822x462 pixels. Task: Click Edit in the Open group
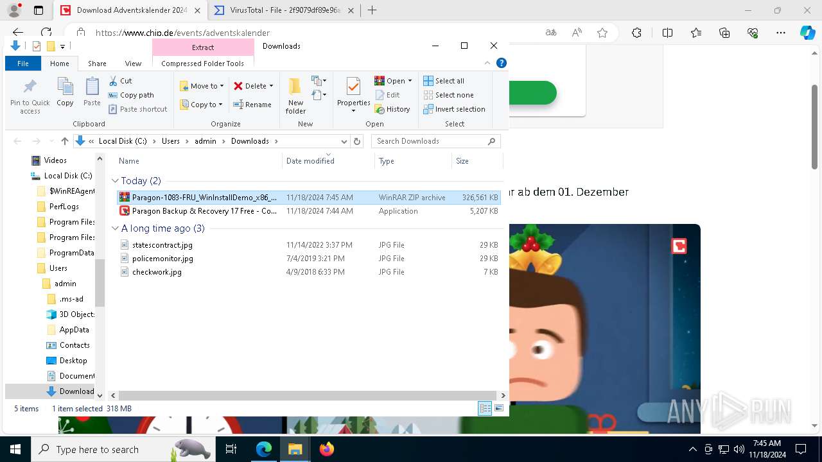[387, 95]
